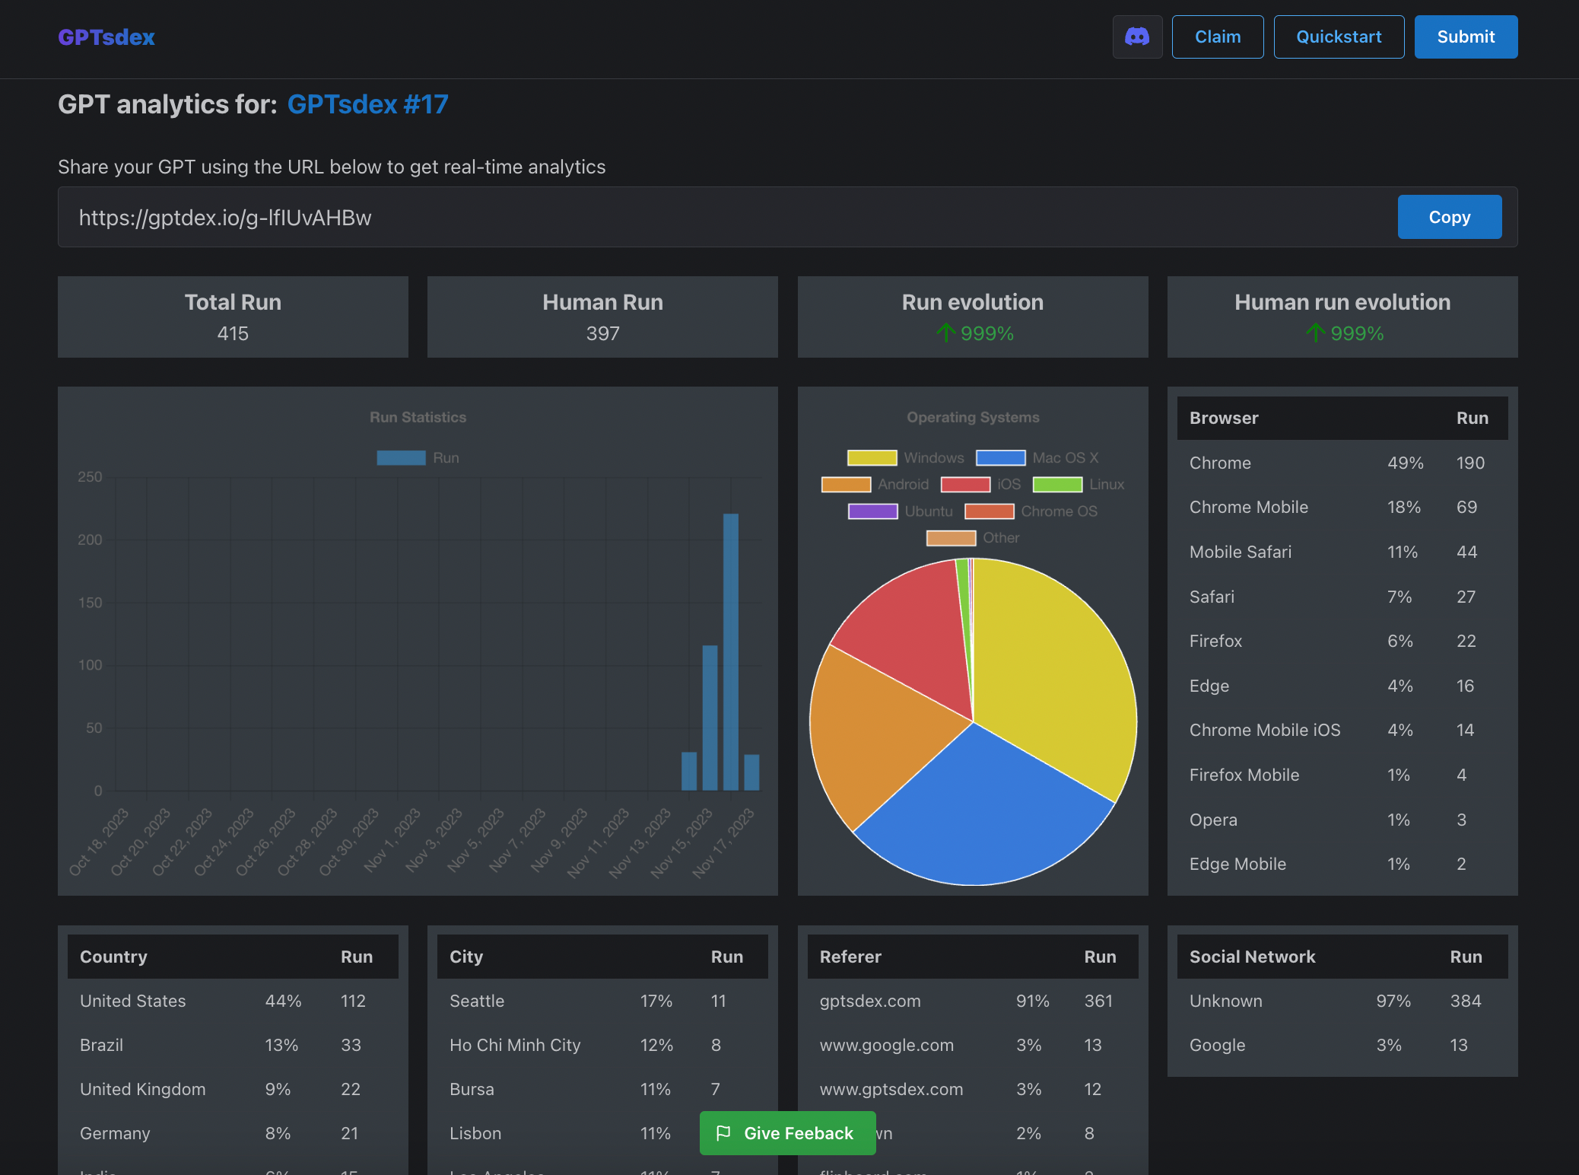Click the flag icon in feedback button
Viewport: 1579px width, 1175px height.
click(x=723, y=1133)
